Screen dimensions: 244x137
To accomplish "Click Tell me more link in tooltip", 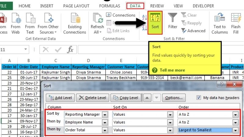I will [x=172, y=70].
